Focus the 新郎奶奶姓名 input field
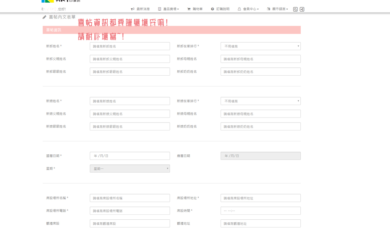Screen dimensions: 390x230 260,72
